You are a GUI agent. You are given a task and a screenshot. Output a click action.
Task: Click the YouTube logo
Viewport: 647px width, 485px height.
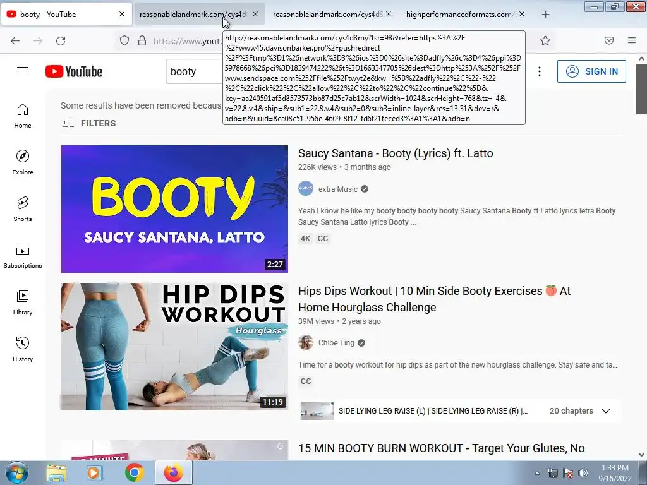click(x=74, y=71)
